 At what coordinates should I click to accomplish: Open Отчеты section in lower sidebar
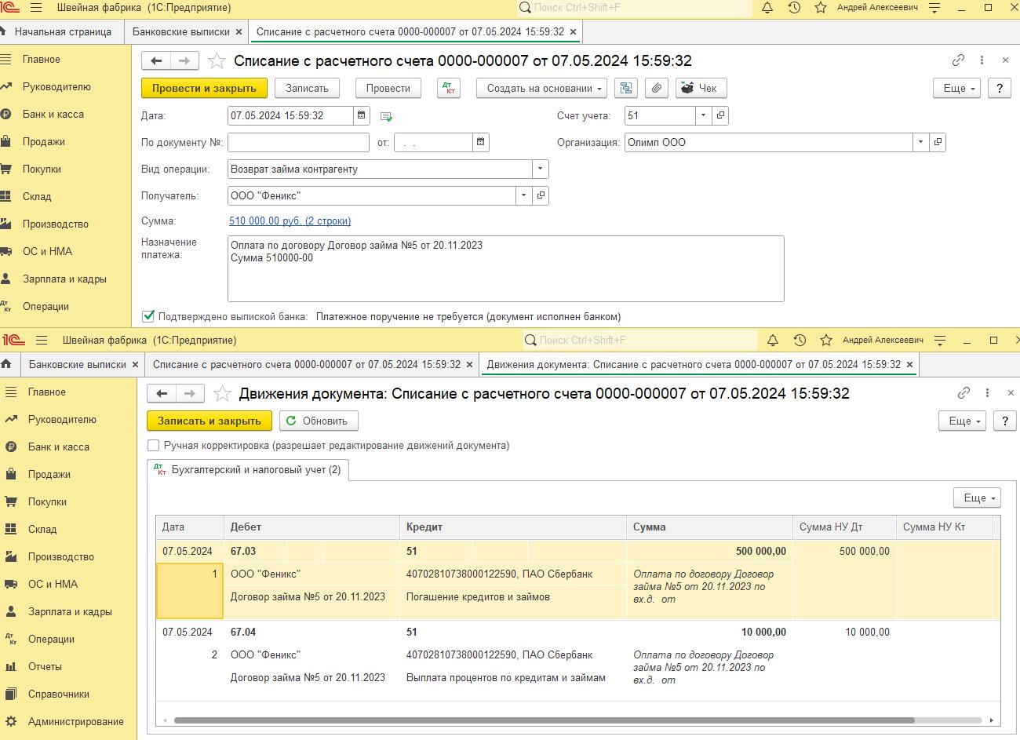pos(45,666)
